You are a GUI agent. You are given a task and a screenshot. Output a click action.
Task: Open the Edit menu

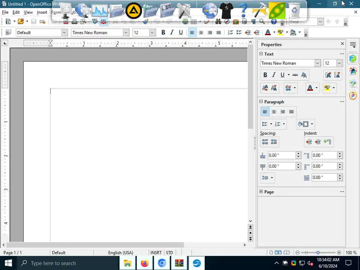(x=16, y=12)
